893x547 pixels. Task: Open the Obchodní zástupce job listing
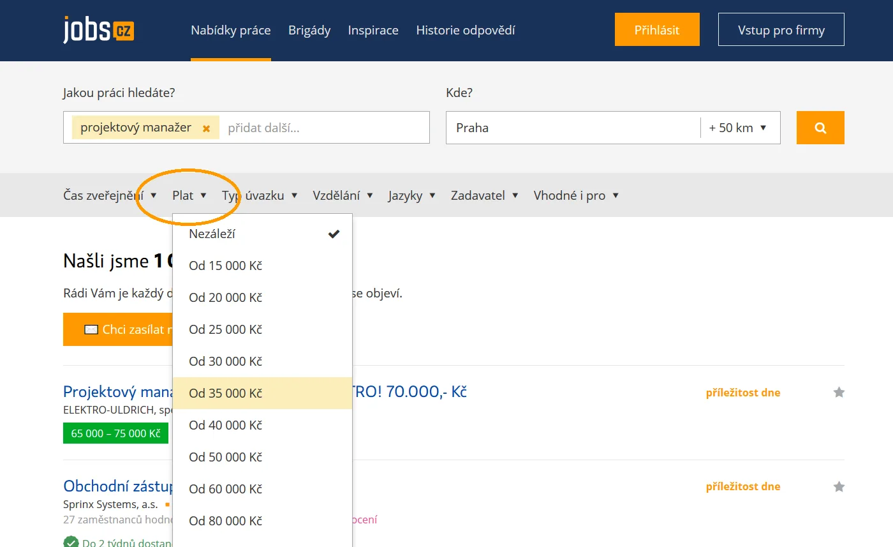click(x=118, y=486)
